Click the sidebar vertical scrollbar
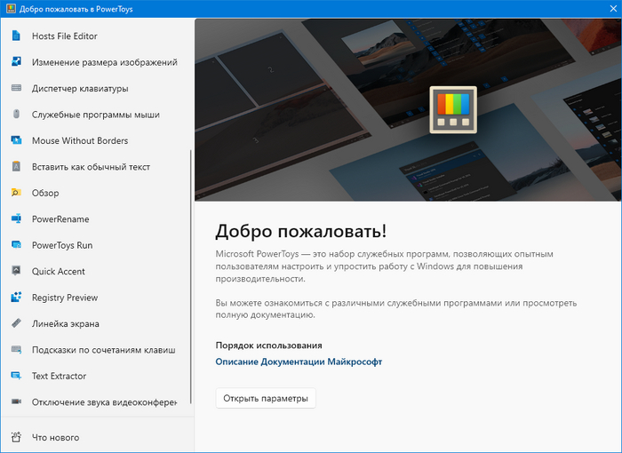 [x=191, y=276]
